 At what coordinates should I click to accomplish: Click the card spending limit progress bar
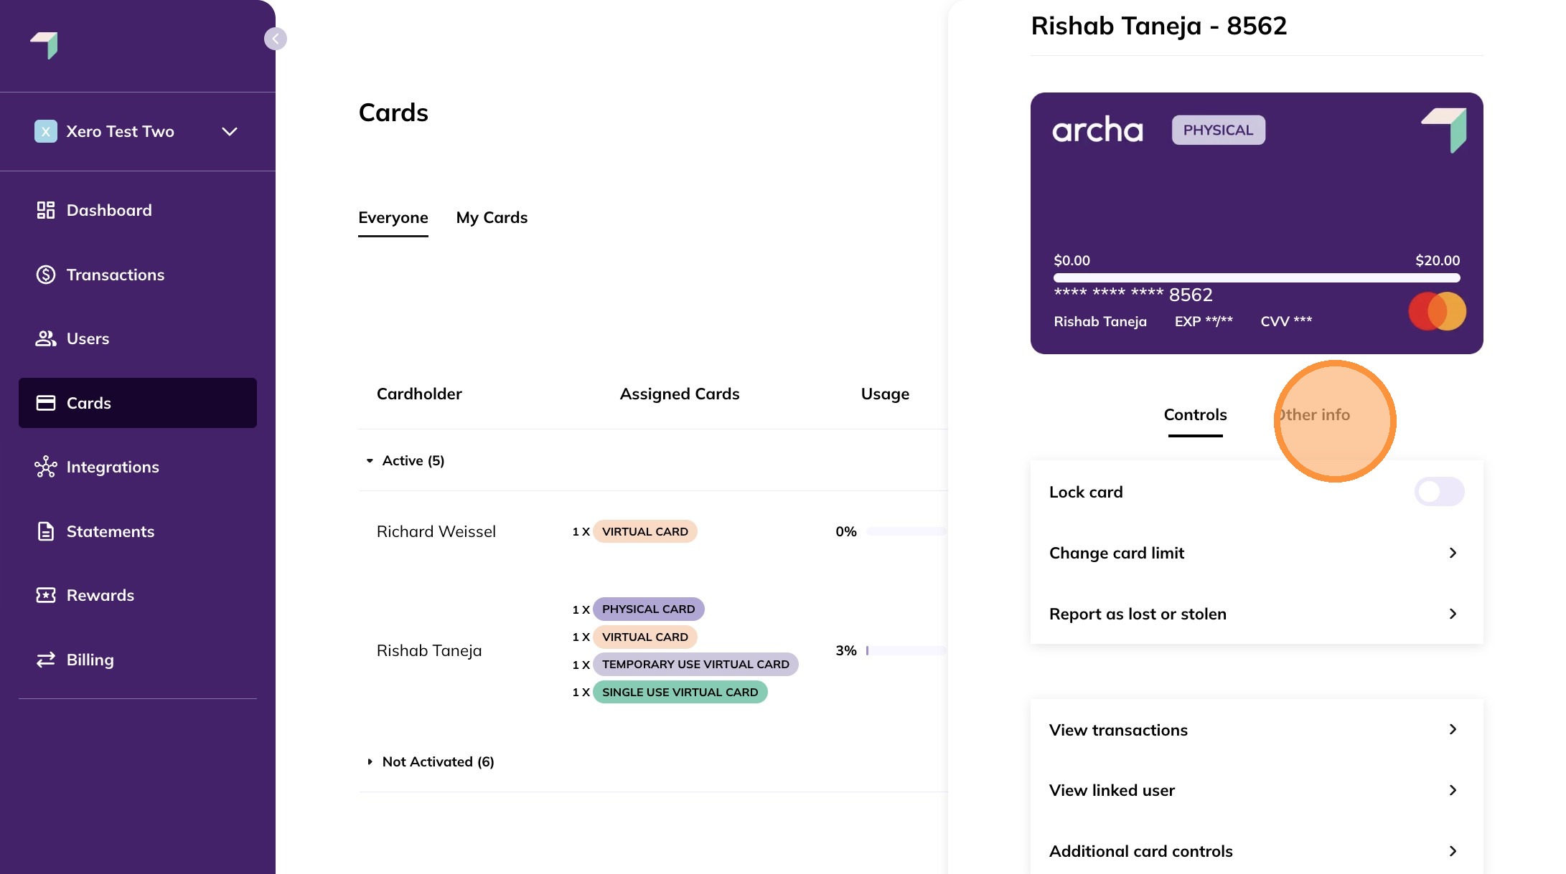coord(1256,277)
